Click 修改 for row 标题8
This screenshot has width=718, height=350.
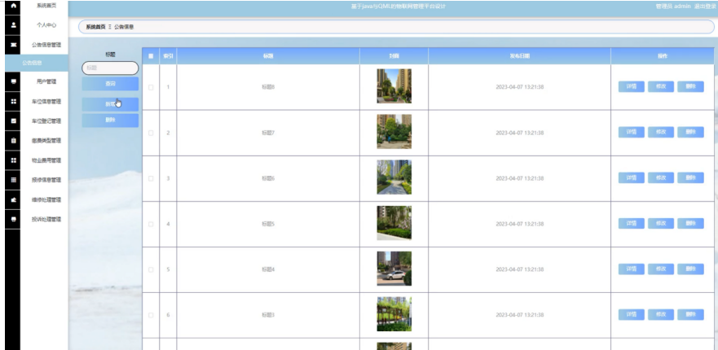tap(661, 86)
